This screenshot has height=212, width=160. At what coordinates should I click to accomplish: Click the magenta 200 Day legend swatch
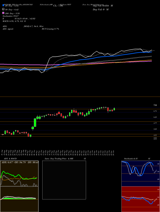tap(4, 13)
